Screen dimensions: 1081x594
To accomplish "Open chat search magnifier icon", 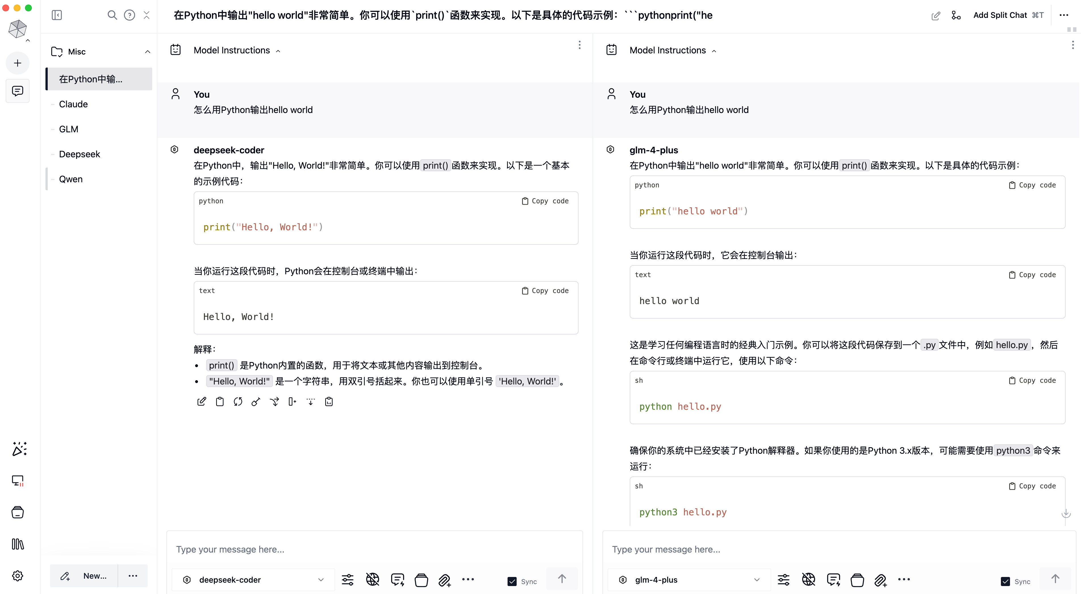I will coord(112,15).
